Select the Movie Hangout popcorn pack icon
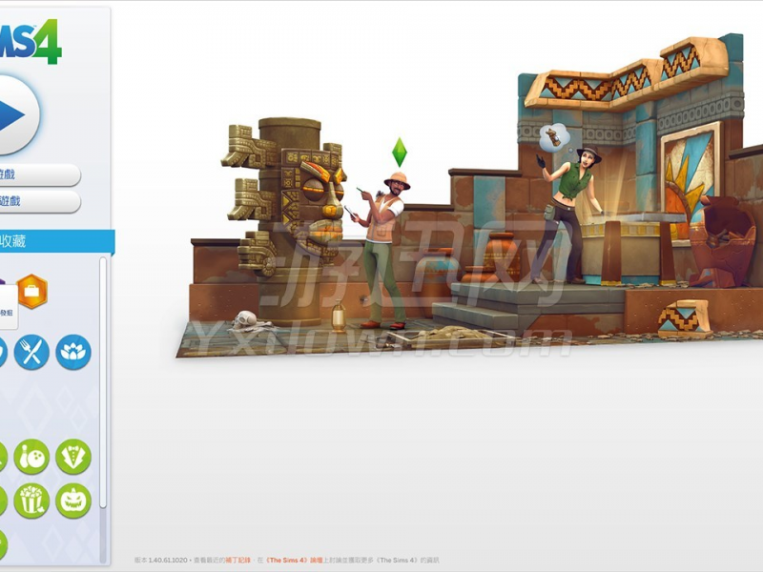 tap(31, 501)
